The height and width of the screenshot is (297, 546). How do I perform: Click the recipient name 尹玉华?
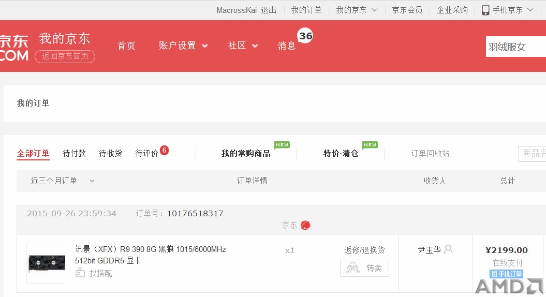tap(430, 250)
